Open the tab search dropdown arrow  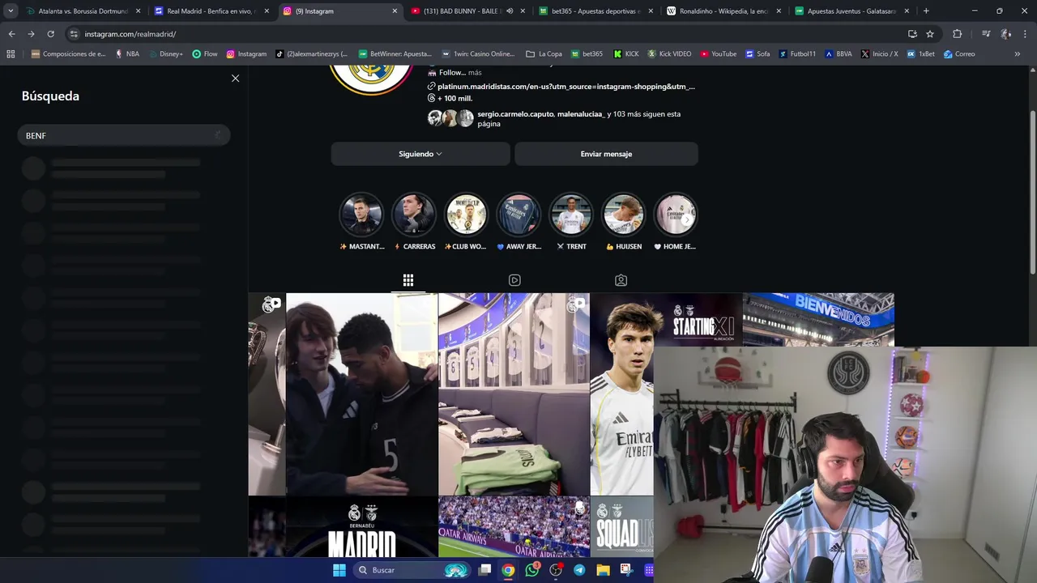11,11
